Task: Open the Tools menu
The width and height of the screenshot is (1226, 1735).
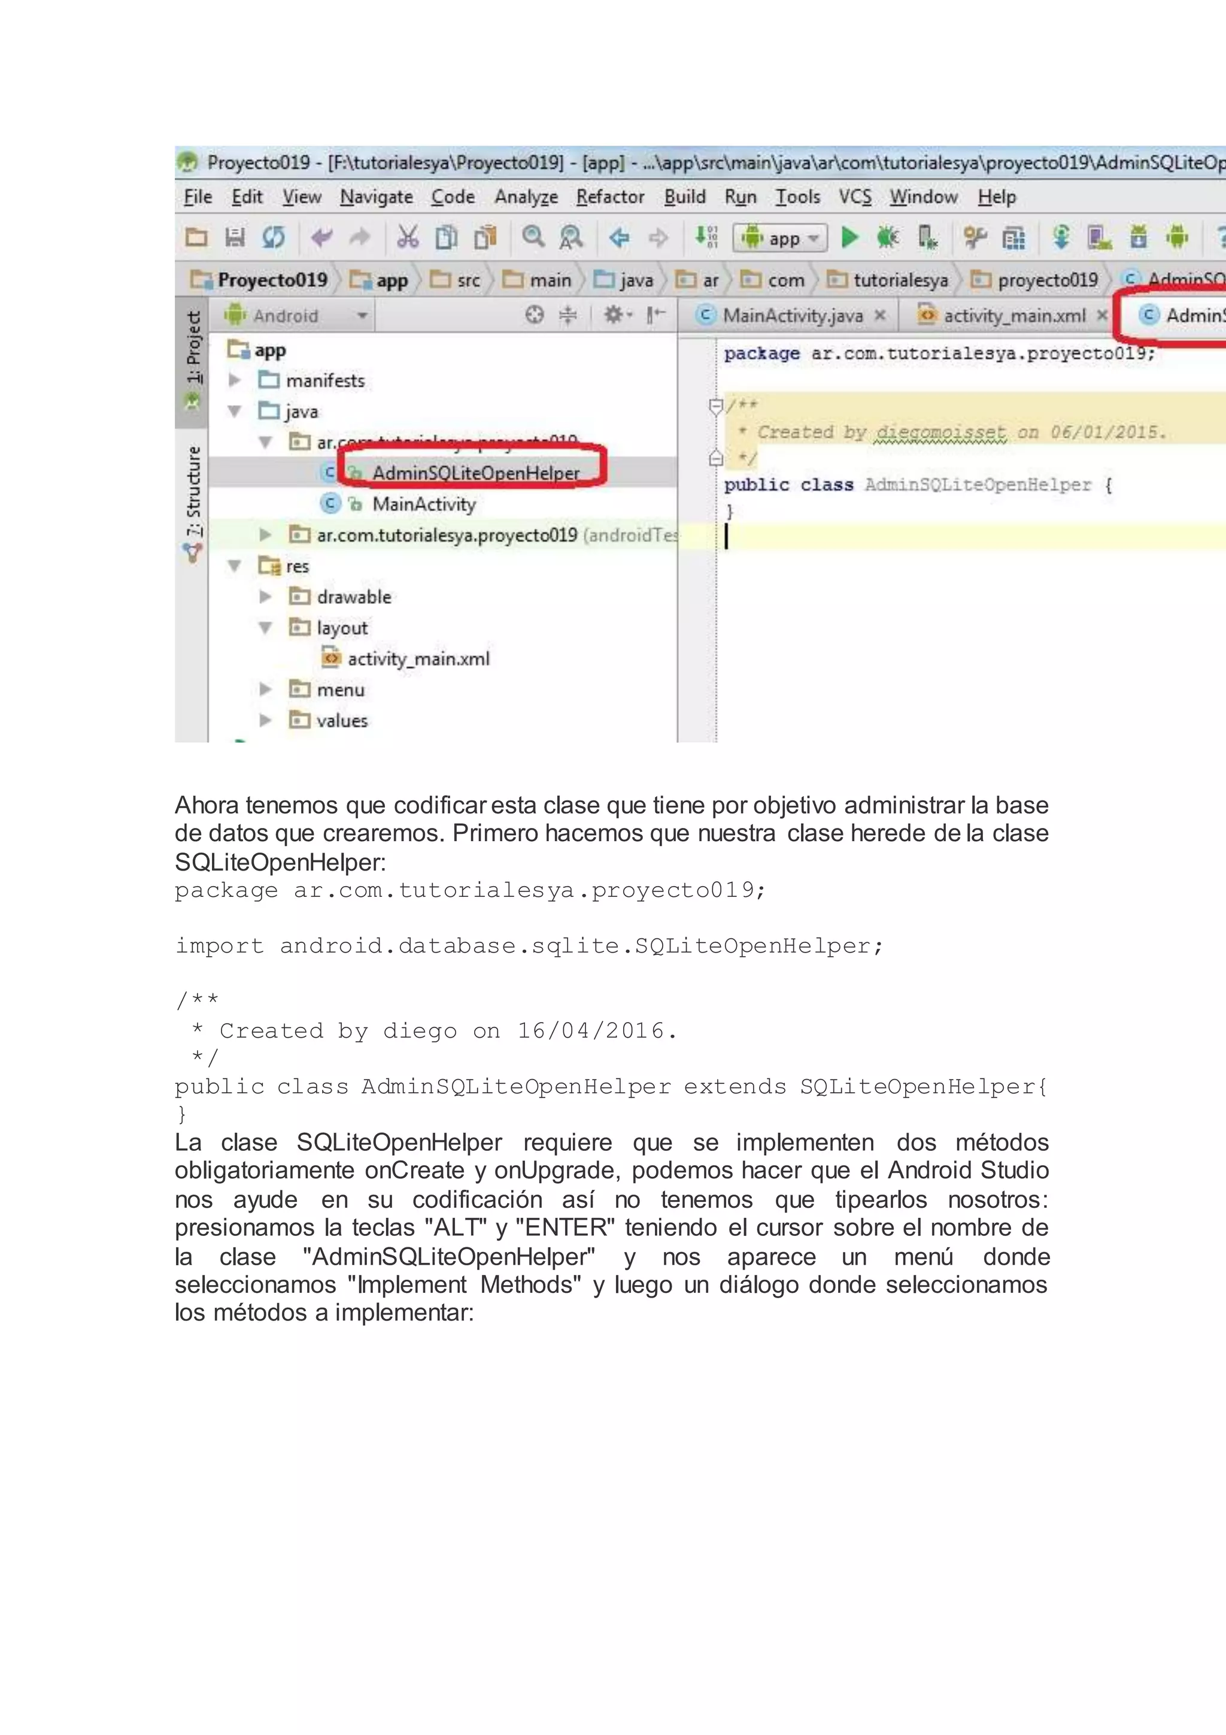Action: coord(798,197)
